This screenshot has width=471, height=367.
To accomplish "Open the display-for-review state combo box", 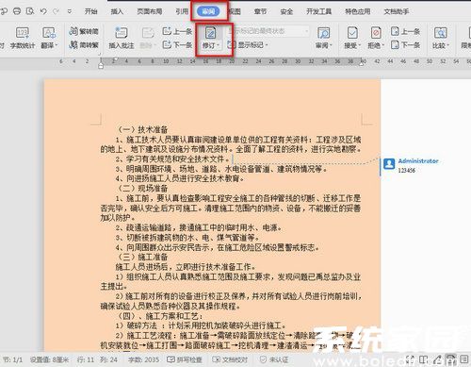I will 268,31.
